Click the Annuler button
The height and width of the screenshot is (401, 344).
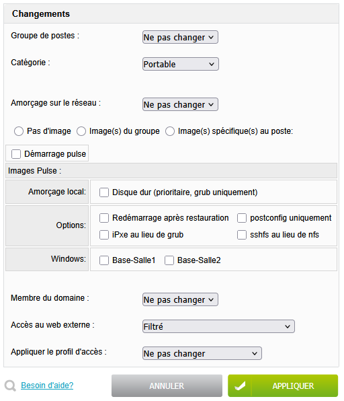(x=167, y=386)
